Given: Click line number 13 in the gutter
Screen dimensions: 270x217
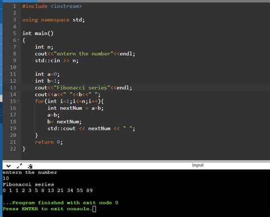Looking at the screenshot, I should pyautogui.click(x=13, y=88).
